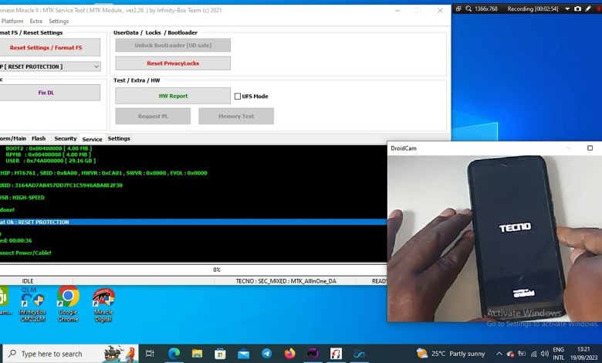602x363 pixels.
Task: Click the red-cross security tray icon
Action: tap(510, 354)
